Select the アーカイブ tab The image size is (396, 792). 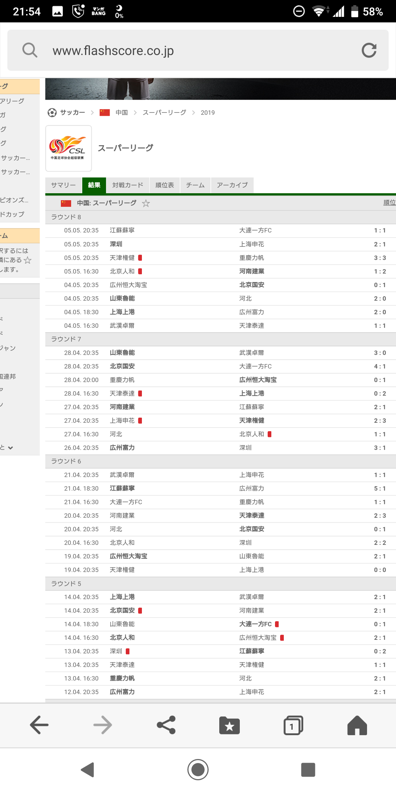pos(232,185)
